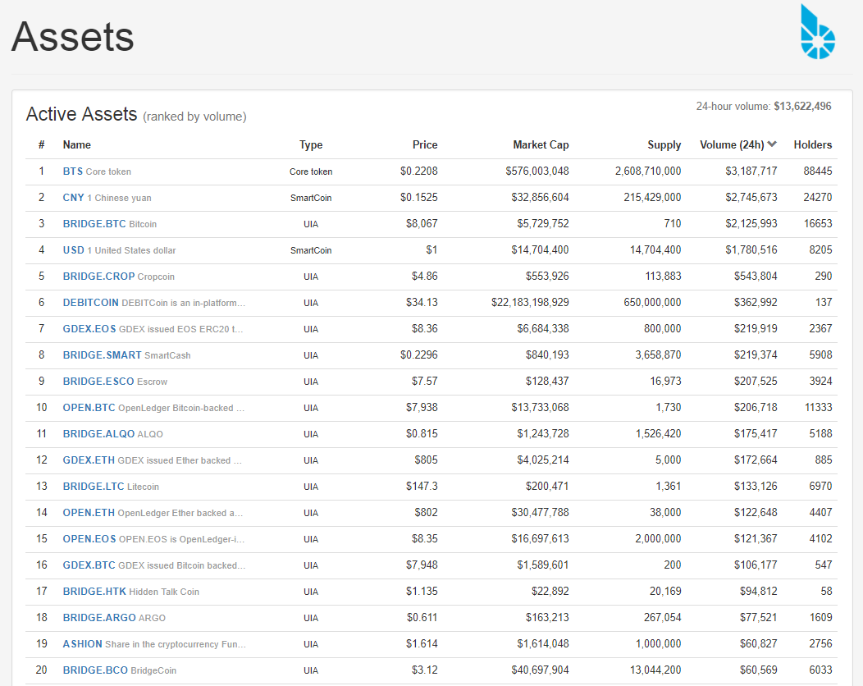Select BTS holders count 88445

[x=818, y=171]
